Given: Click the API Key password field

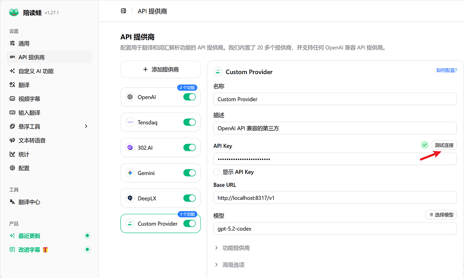Looking at the screenshot, I should click(x=335, y=159).
